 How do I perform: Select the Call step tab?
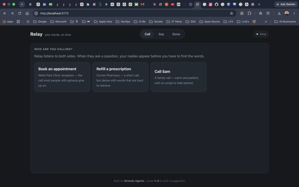tap(147, 34)
